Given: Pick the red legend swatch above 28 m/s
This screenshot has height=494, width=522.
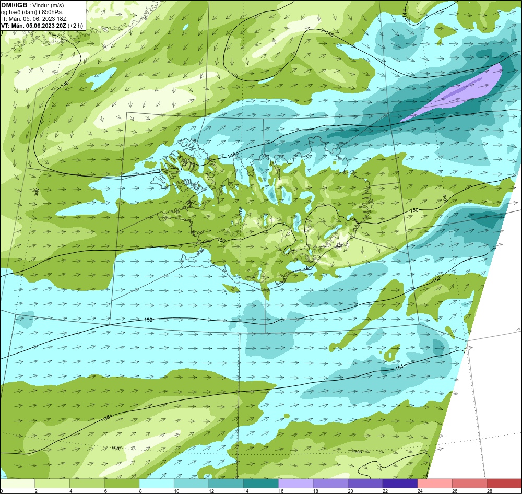Looking at the screenshot, I should click(x=504, y=483).
